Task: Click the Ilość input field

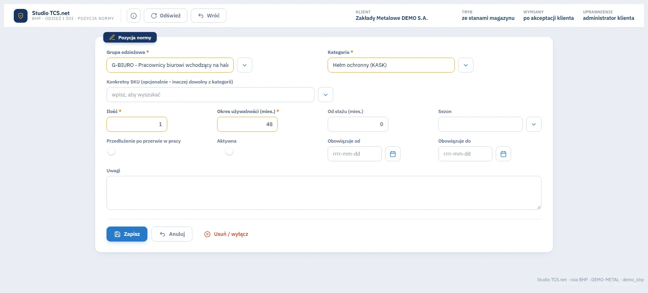Action: pos(137,124)
